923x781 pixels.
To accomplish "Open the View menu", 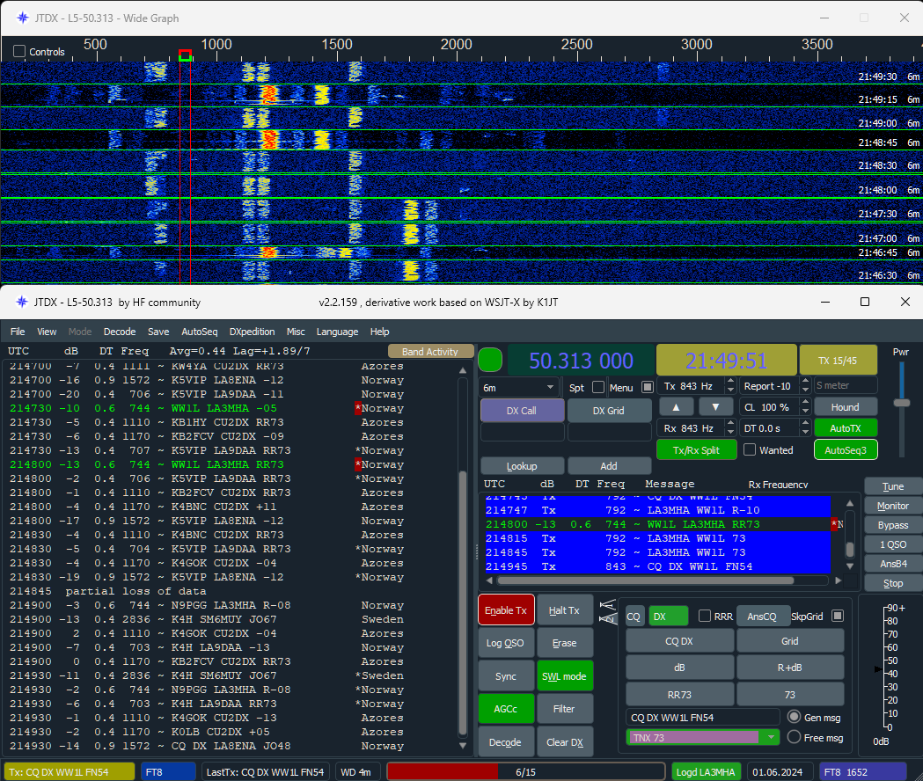I will [47, 332].
